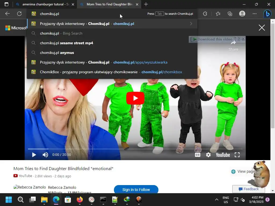Select the apps/wyszukiwarka suggestion
The width and height of the screenshot is (275, 206).
(x=112, y=62)
